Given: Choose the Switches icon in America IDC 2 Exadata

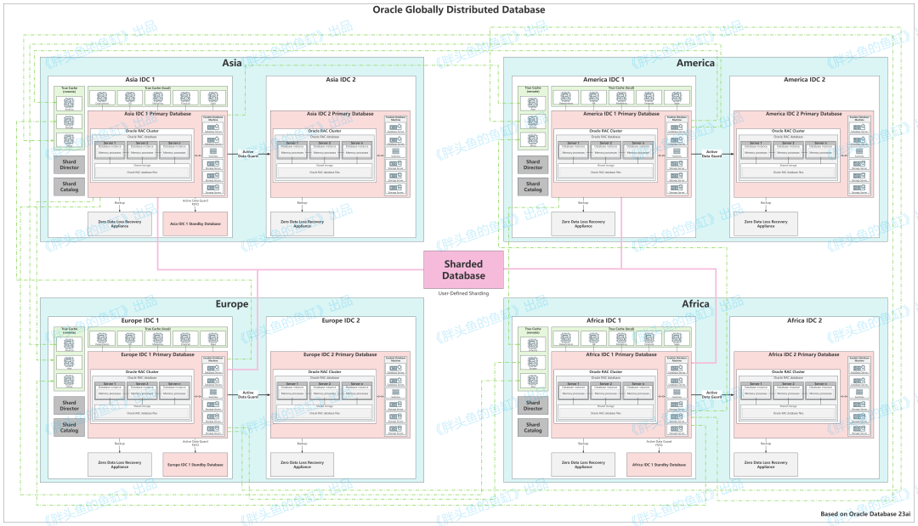Looking at the screenshot, I should click(859, 151).
